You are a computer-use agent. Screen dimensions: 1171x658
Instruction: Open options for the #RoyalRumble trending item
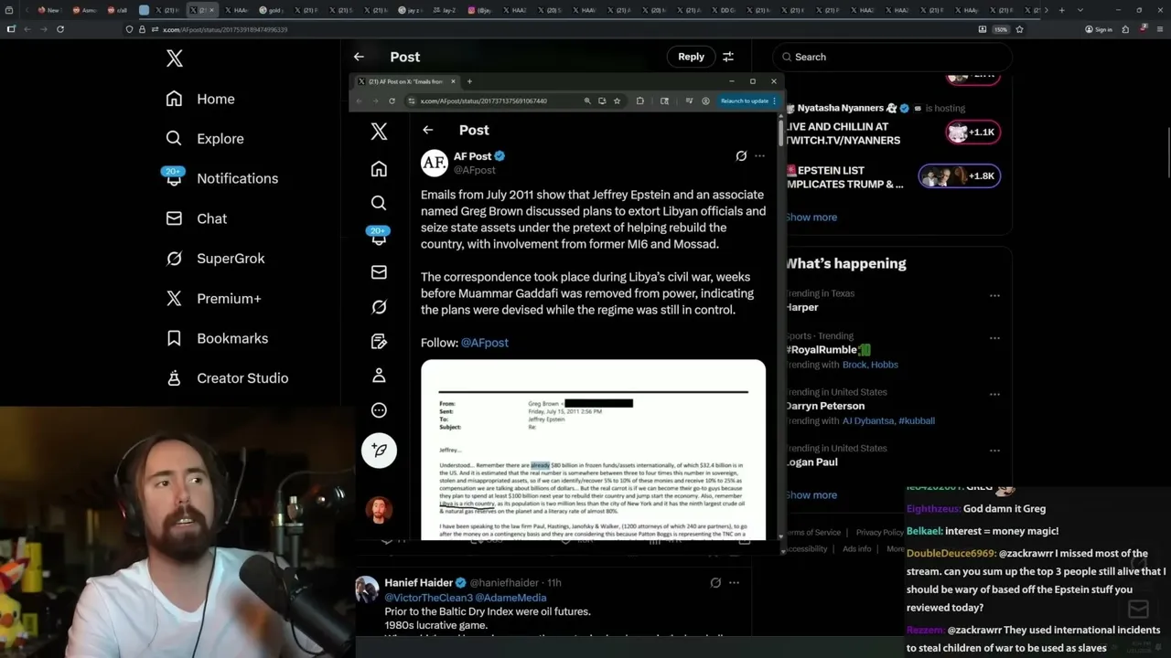[x=994, y=338]
